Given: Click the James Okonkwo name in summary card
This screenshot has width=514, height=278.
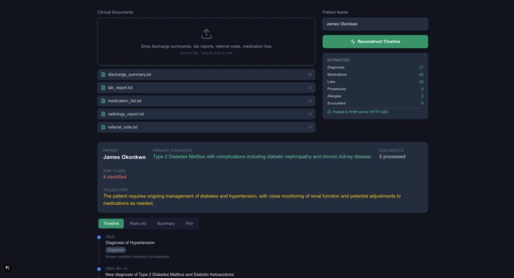Looking at the screenshot, I should pos(124,157).
